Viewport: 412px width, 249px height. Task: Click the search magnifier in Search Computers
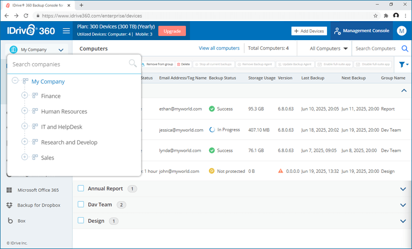[405, 49]
